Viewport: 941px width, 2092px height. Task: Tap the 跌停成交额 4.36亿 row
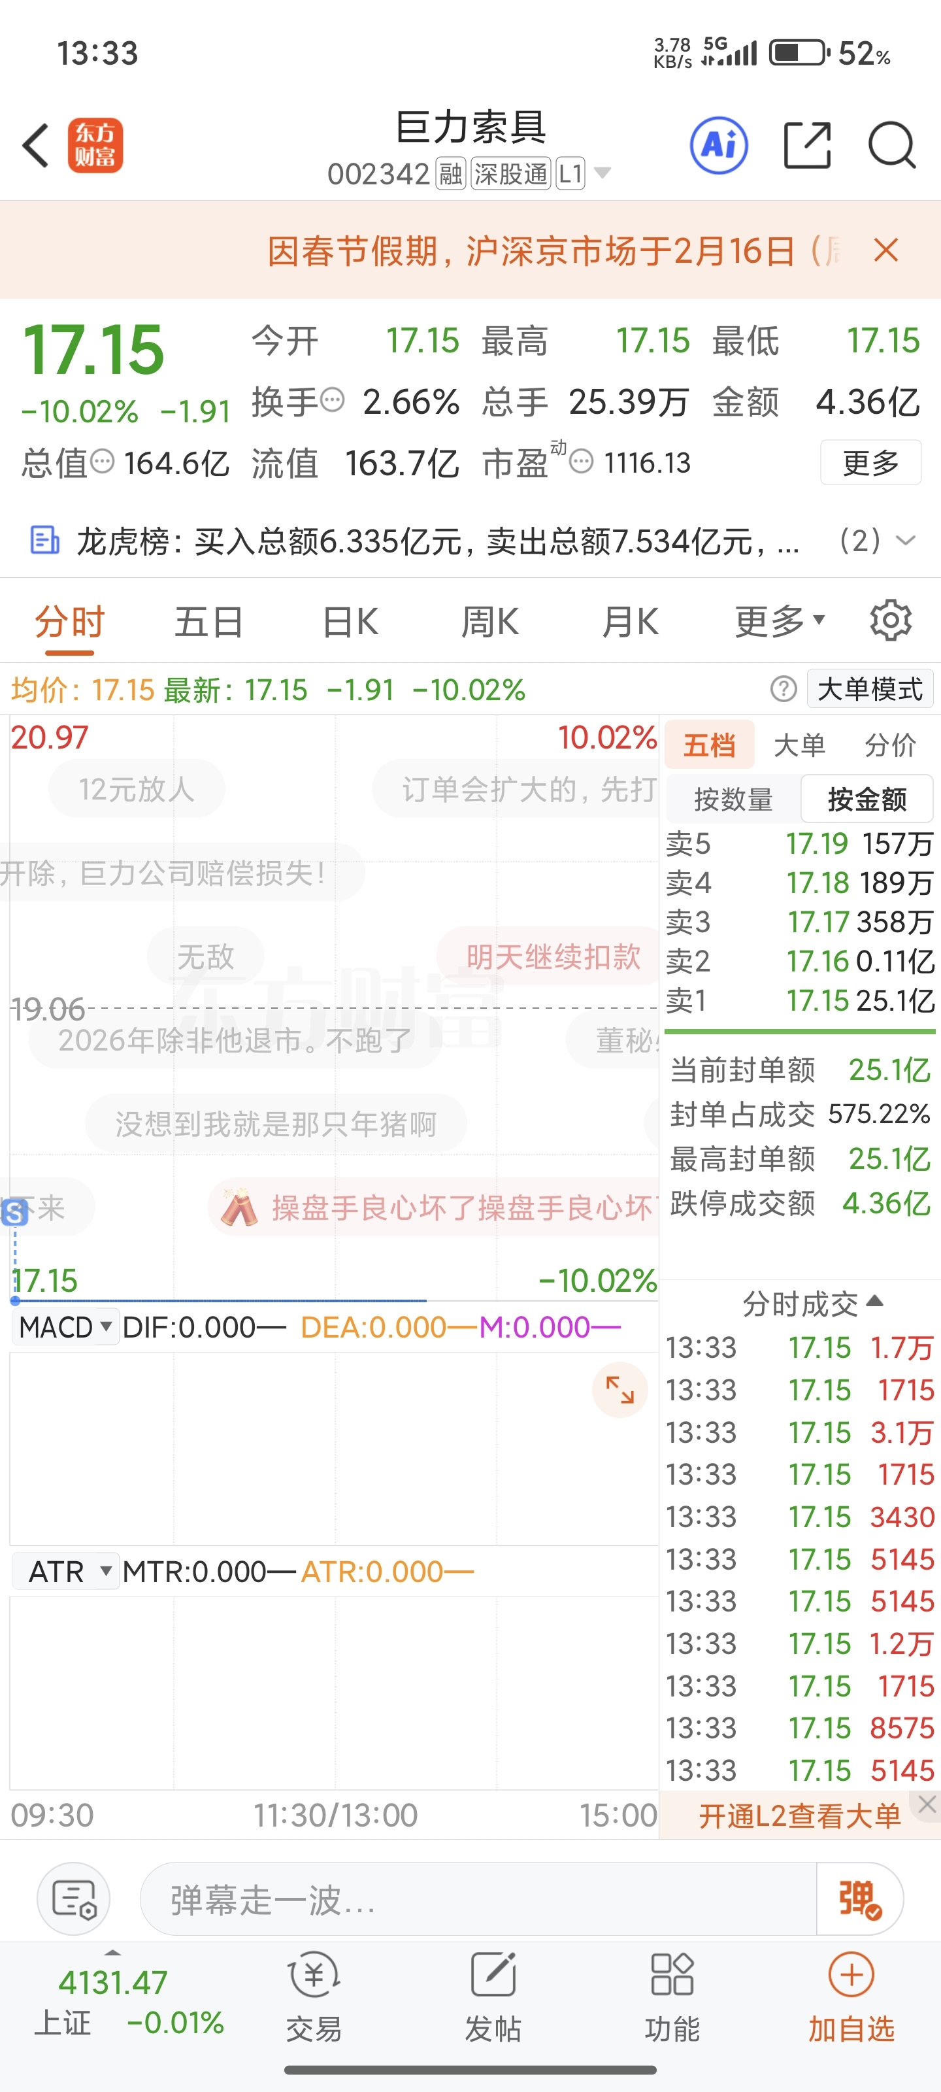(x=800, y=1203)
